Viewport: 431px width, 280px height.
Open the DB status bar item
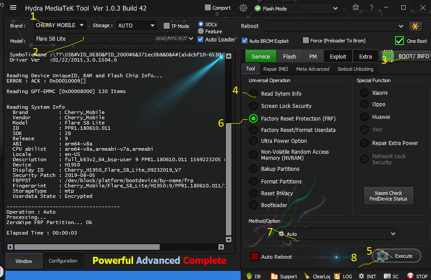(254, 276)
